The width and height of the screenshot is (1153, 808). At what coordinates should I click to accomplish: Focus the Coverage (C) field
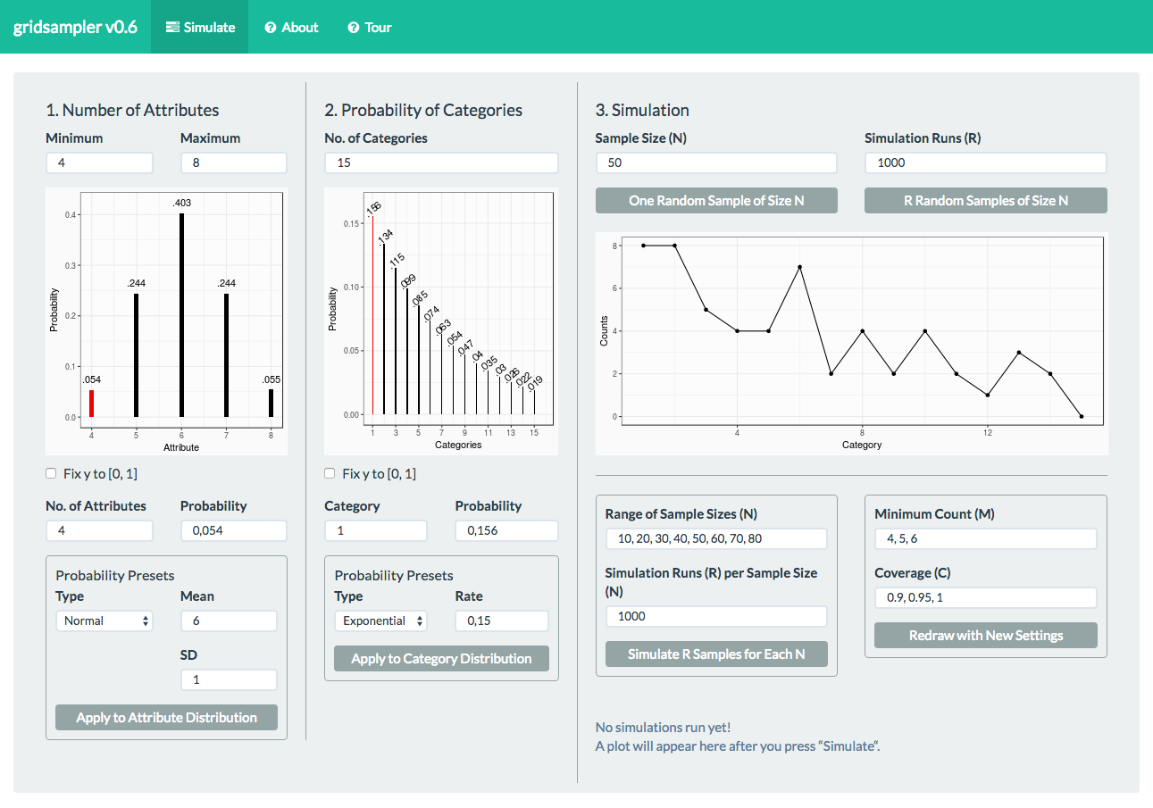pos(986,598)
